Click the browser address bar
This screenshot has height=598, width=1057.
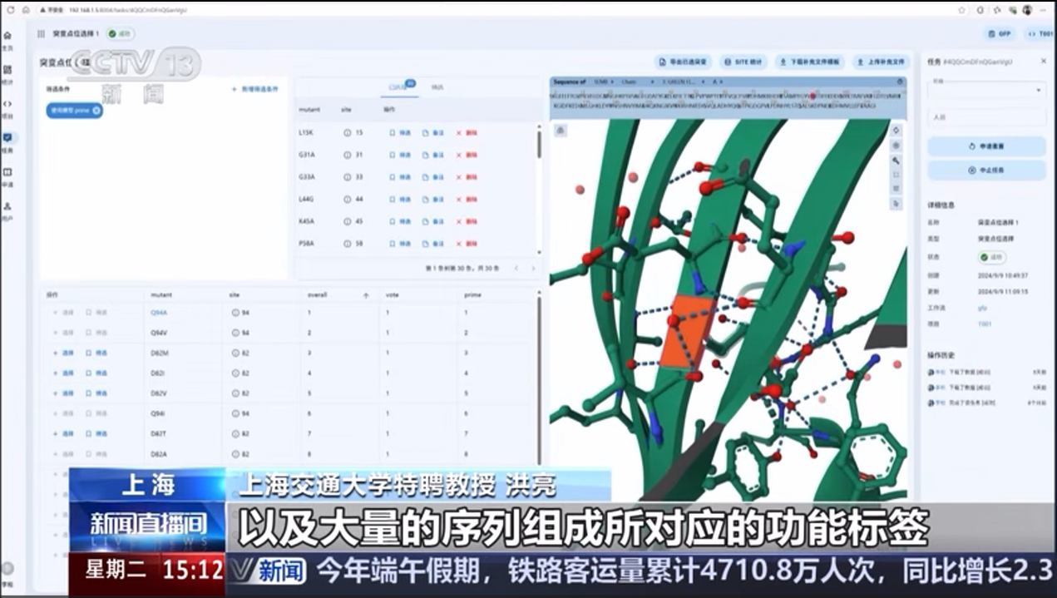499,9
